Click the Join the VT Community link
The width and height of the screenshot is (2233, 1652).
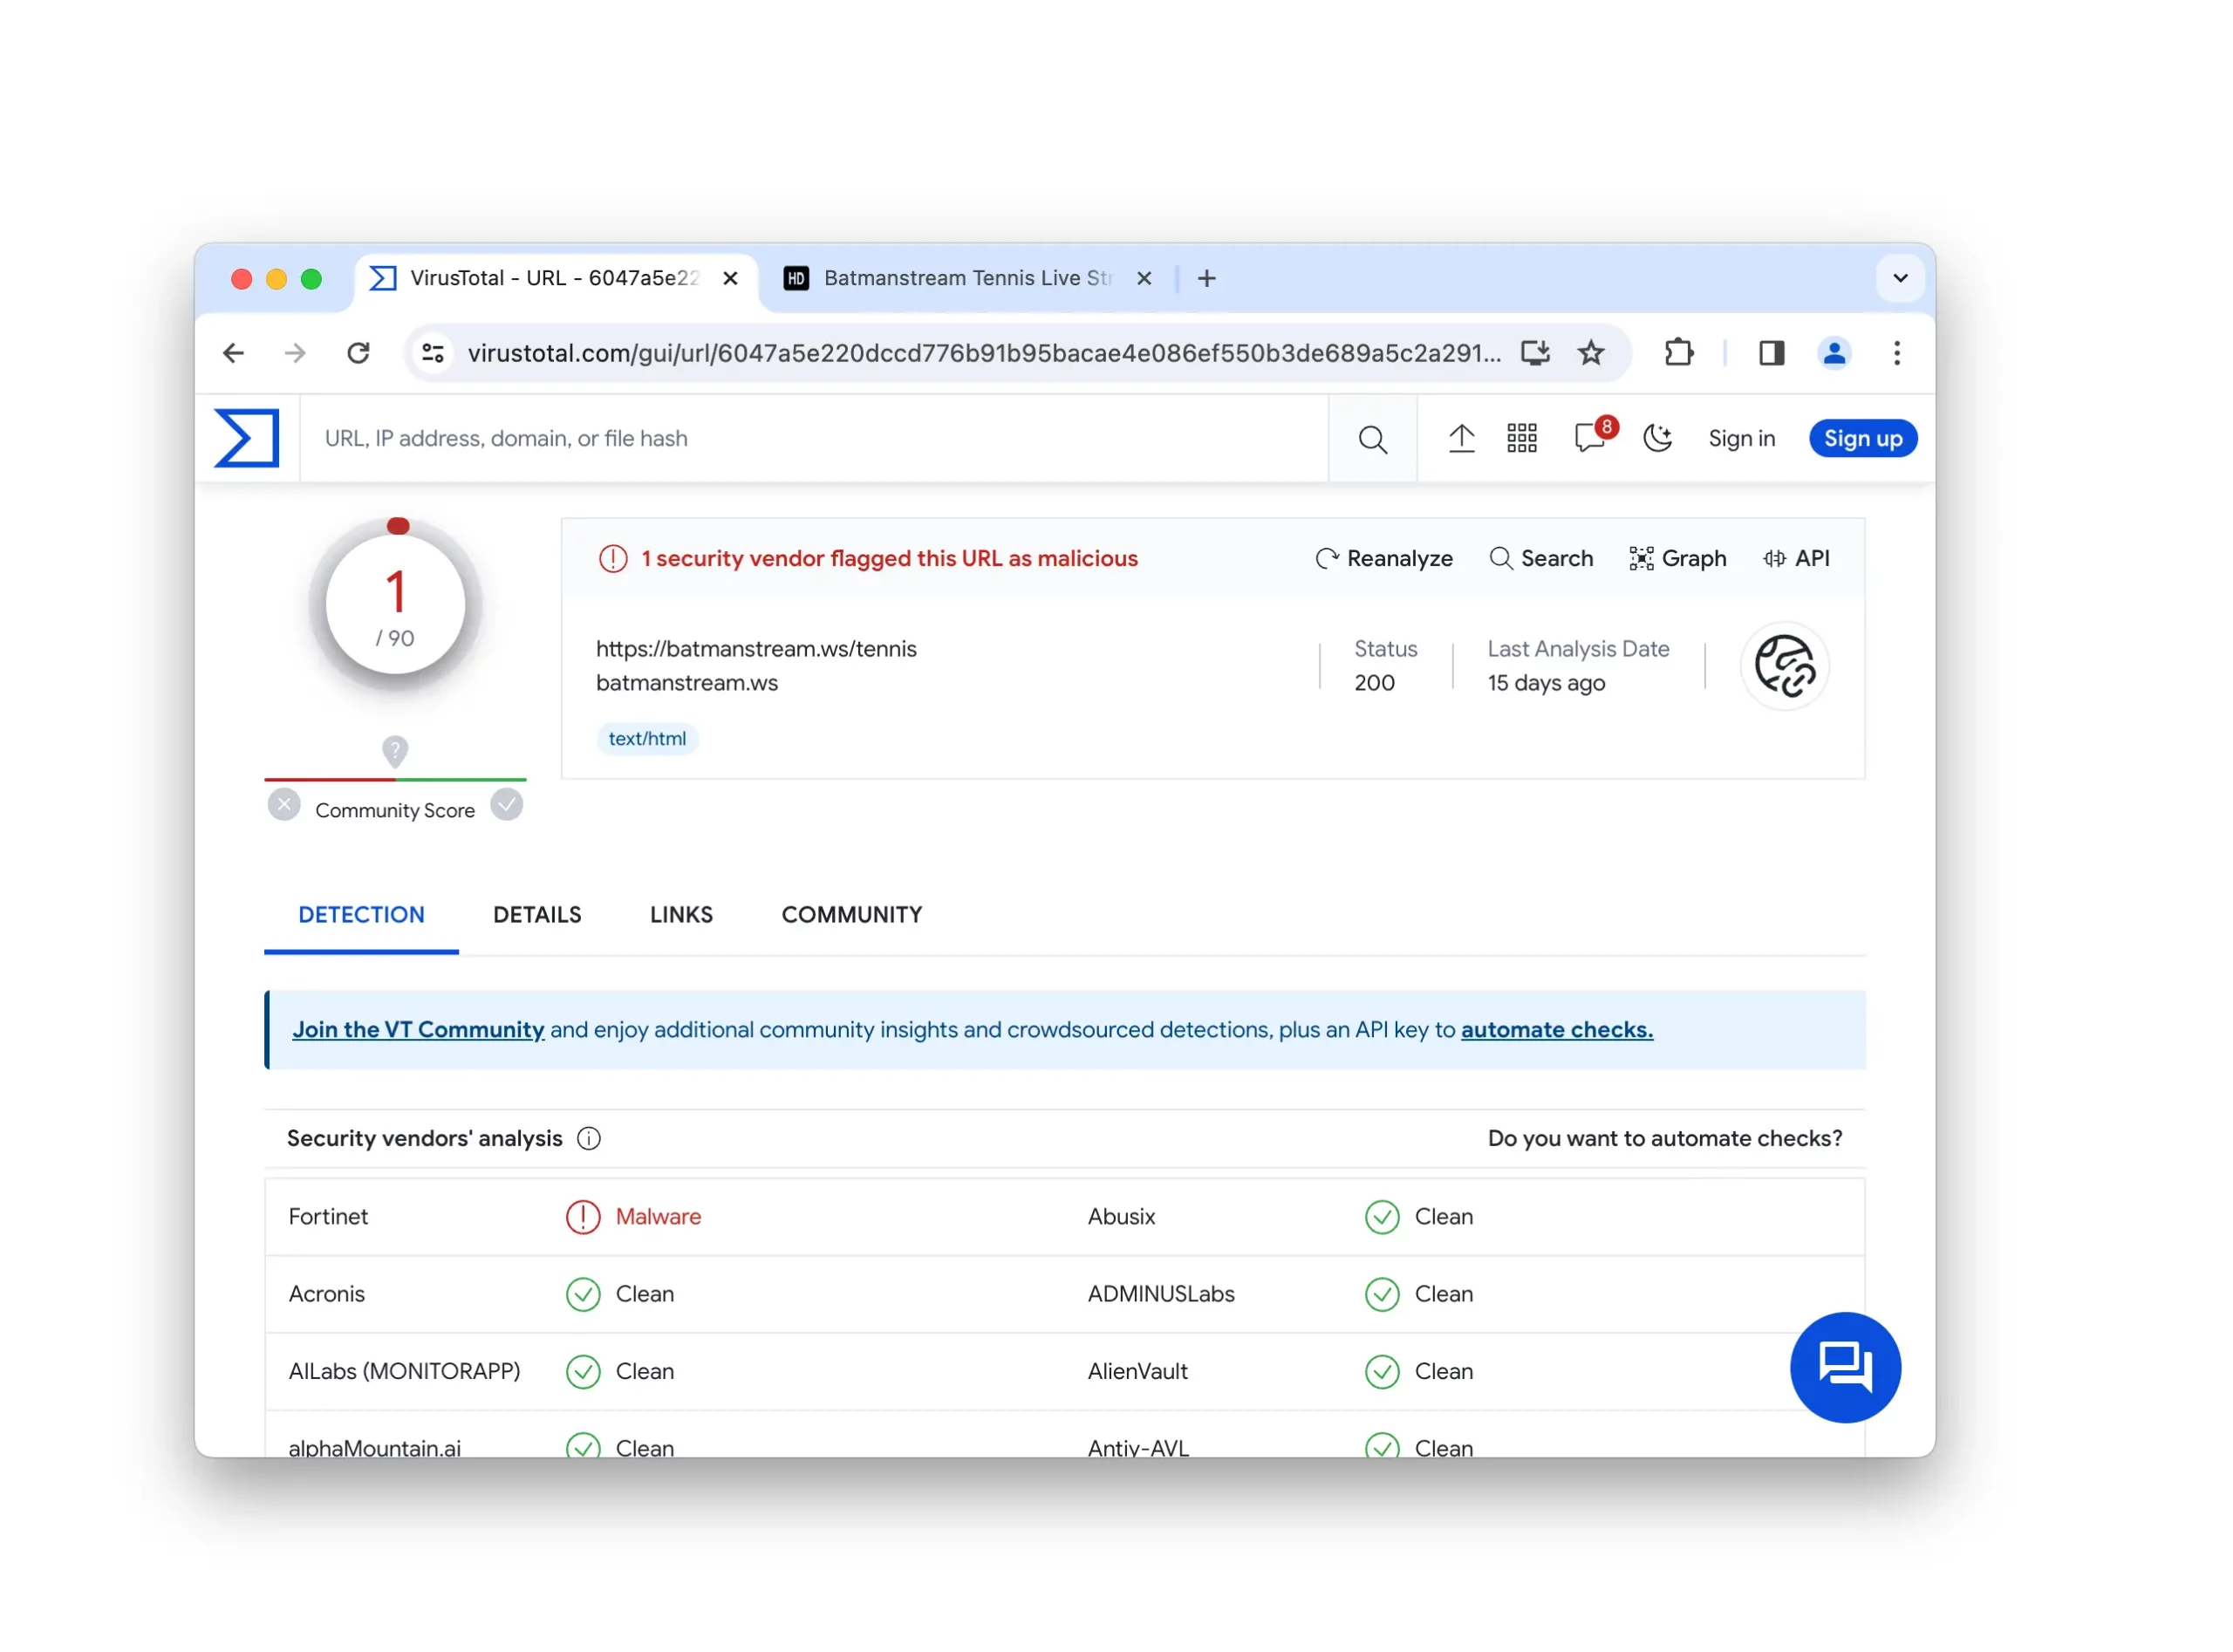pyautogui.click(x=418, y=1029)
